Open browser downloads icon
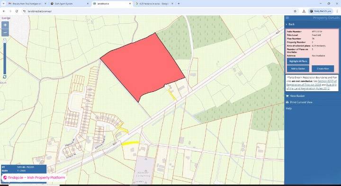The width and height of the screenshot is (341, 186). point(304,11)
